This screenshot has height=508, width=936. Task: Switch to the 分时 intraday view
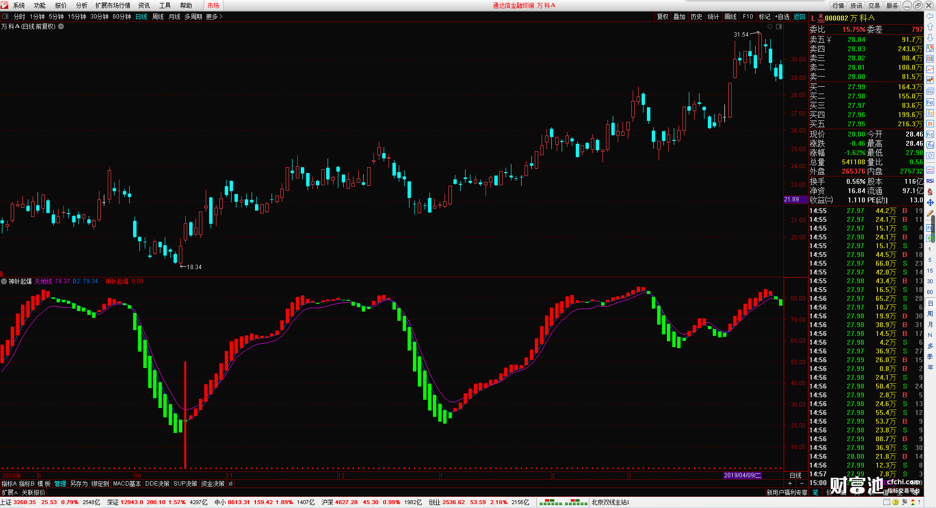(x=19, y=17)
